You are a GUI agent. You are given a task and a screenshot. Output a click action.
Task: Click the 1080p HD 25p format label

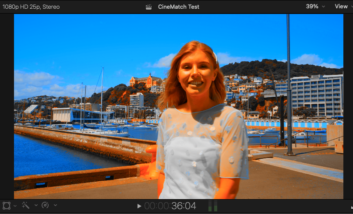(31, 7)
